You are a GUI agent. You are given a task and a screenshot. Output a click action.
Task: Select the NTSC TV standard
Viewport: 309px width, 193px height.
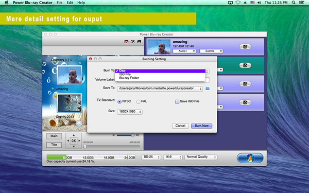click(x=119, y=101)
